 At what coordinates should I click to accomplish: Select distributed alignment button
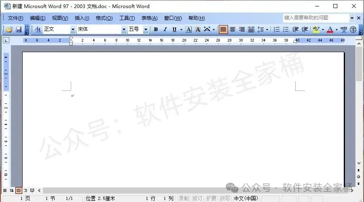251,29
